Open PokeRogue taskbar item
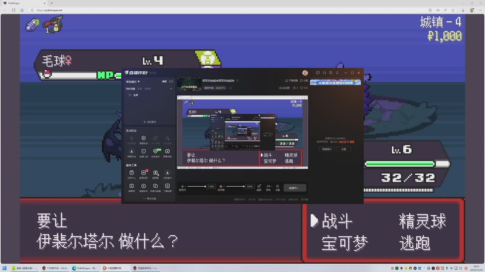Image resolution: width=485 pixels, height=272 pixels. [85, 268]
